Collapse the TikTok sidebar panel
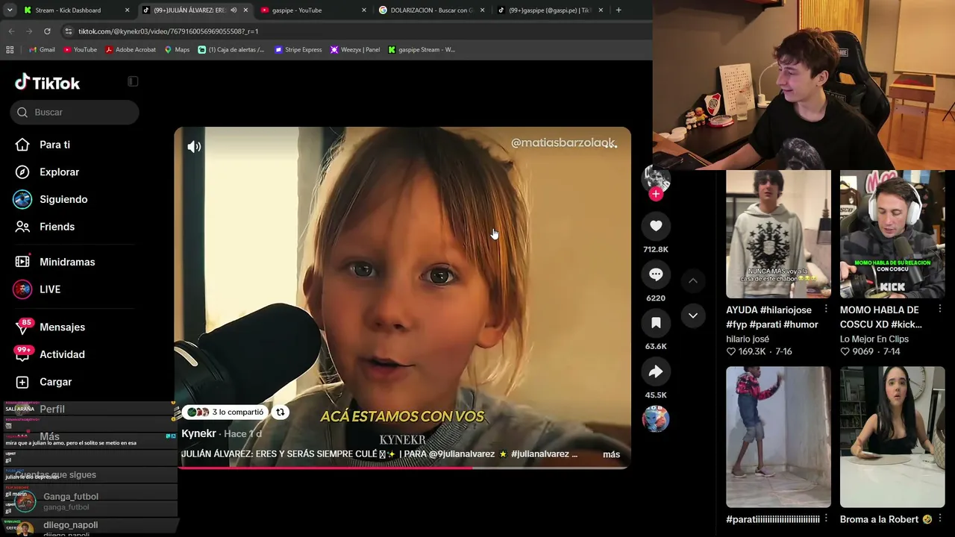Screen dimensions: 955x537 133,81
